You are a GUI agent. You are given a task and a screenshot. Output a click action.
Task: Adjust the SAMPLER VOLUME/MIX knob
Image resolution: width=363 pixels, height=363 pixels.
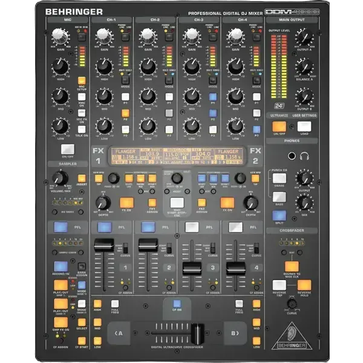[x=60, y=178]
